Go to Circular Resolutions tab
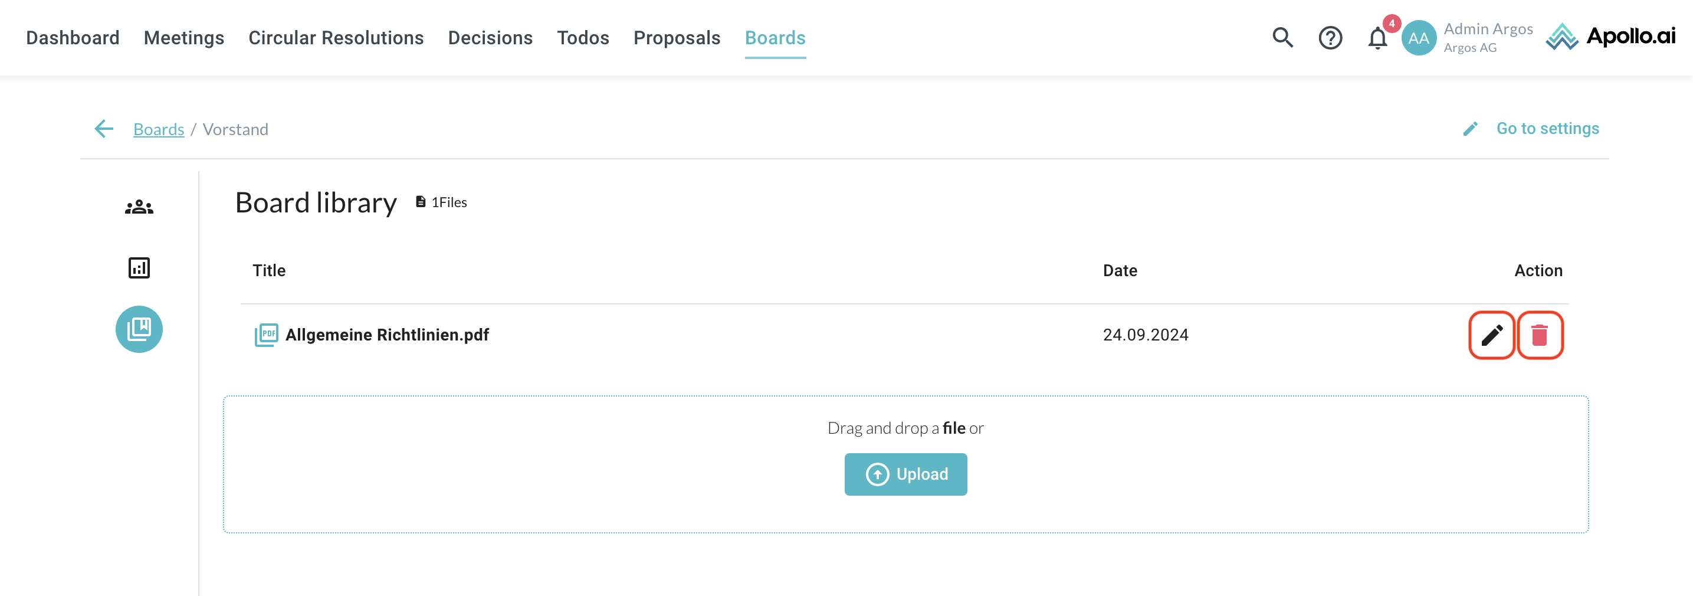Screen dimensions: 1693x596 click(336, 38)
